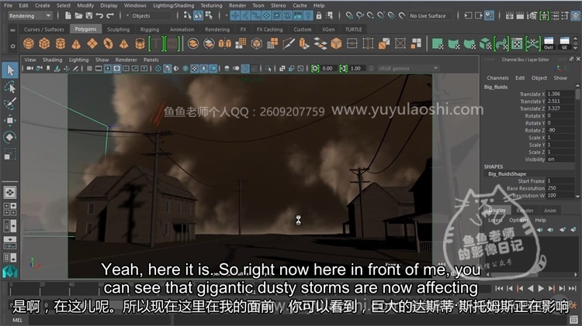Switch to the Sculpting shelf tab

point(118,29)
